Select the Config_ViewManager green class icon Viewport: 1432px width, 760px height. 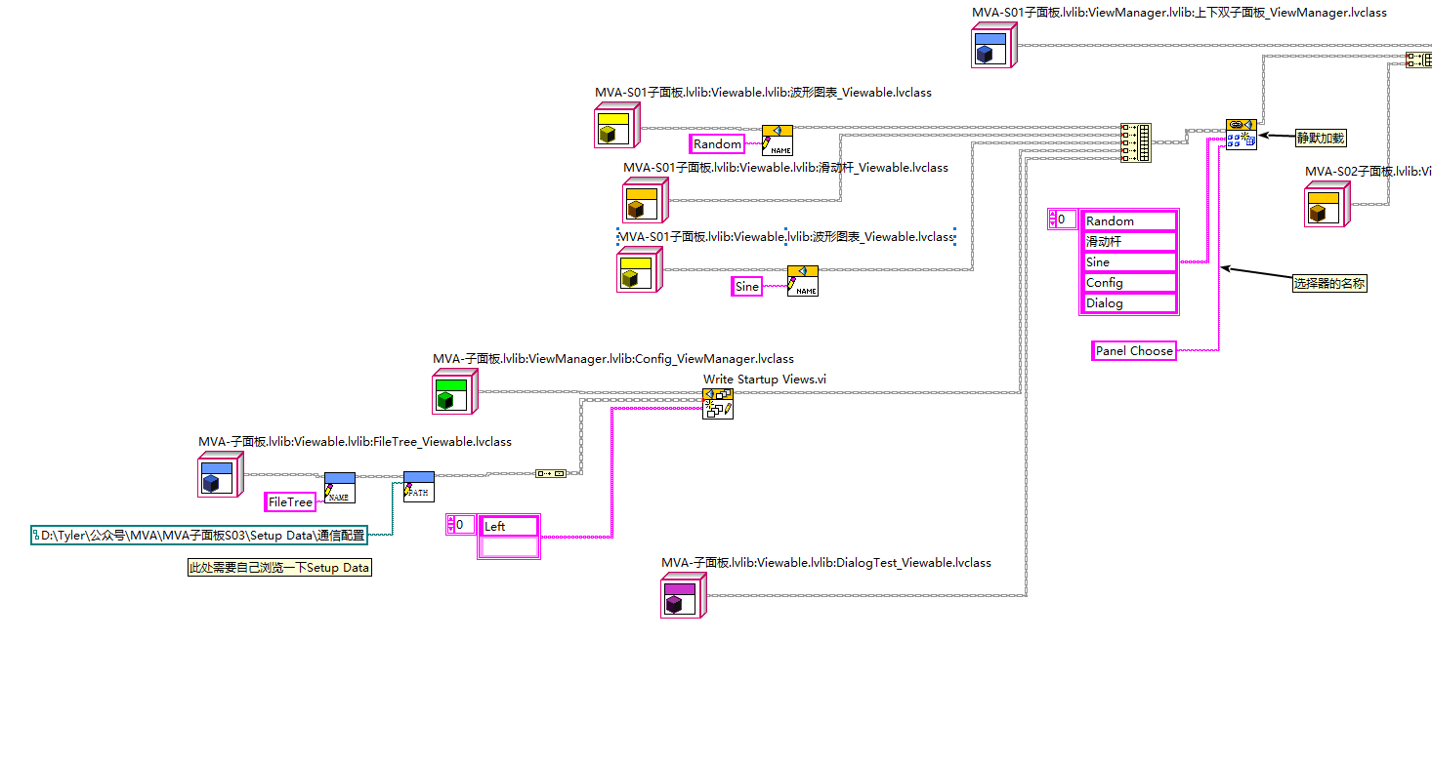(x=455, y=392)
